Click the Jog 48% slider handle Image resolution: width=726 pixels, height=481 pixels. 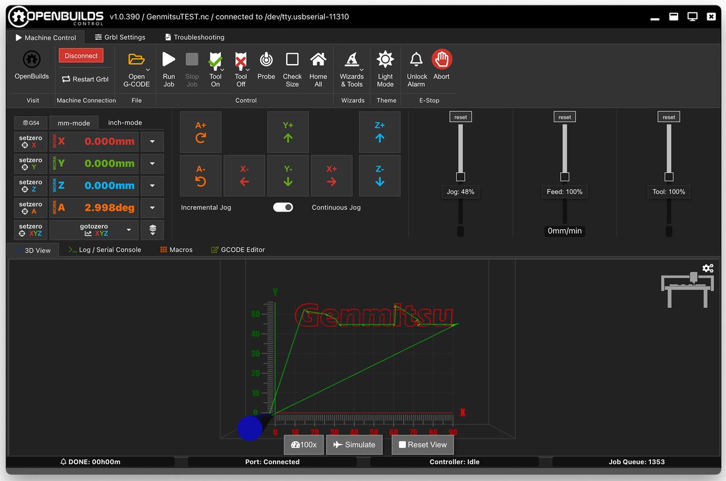click(x=460, y=177)
